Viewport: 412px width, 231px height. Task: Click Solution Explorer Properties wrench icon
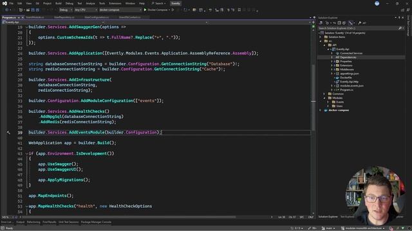pyautogui.click(x=359, y=23)
